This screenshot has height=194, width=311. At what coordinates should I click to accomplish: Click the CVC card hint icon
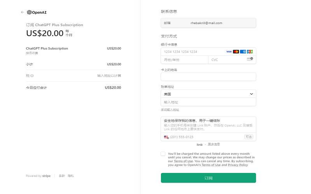[250, 59]
